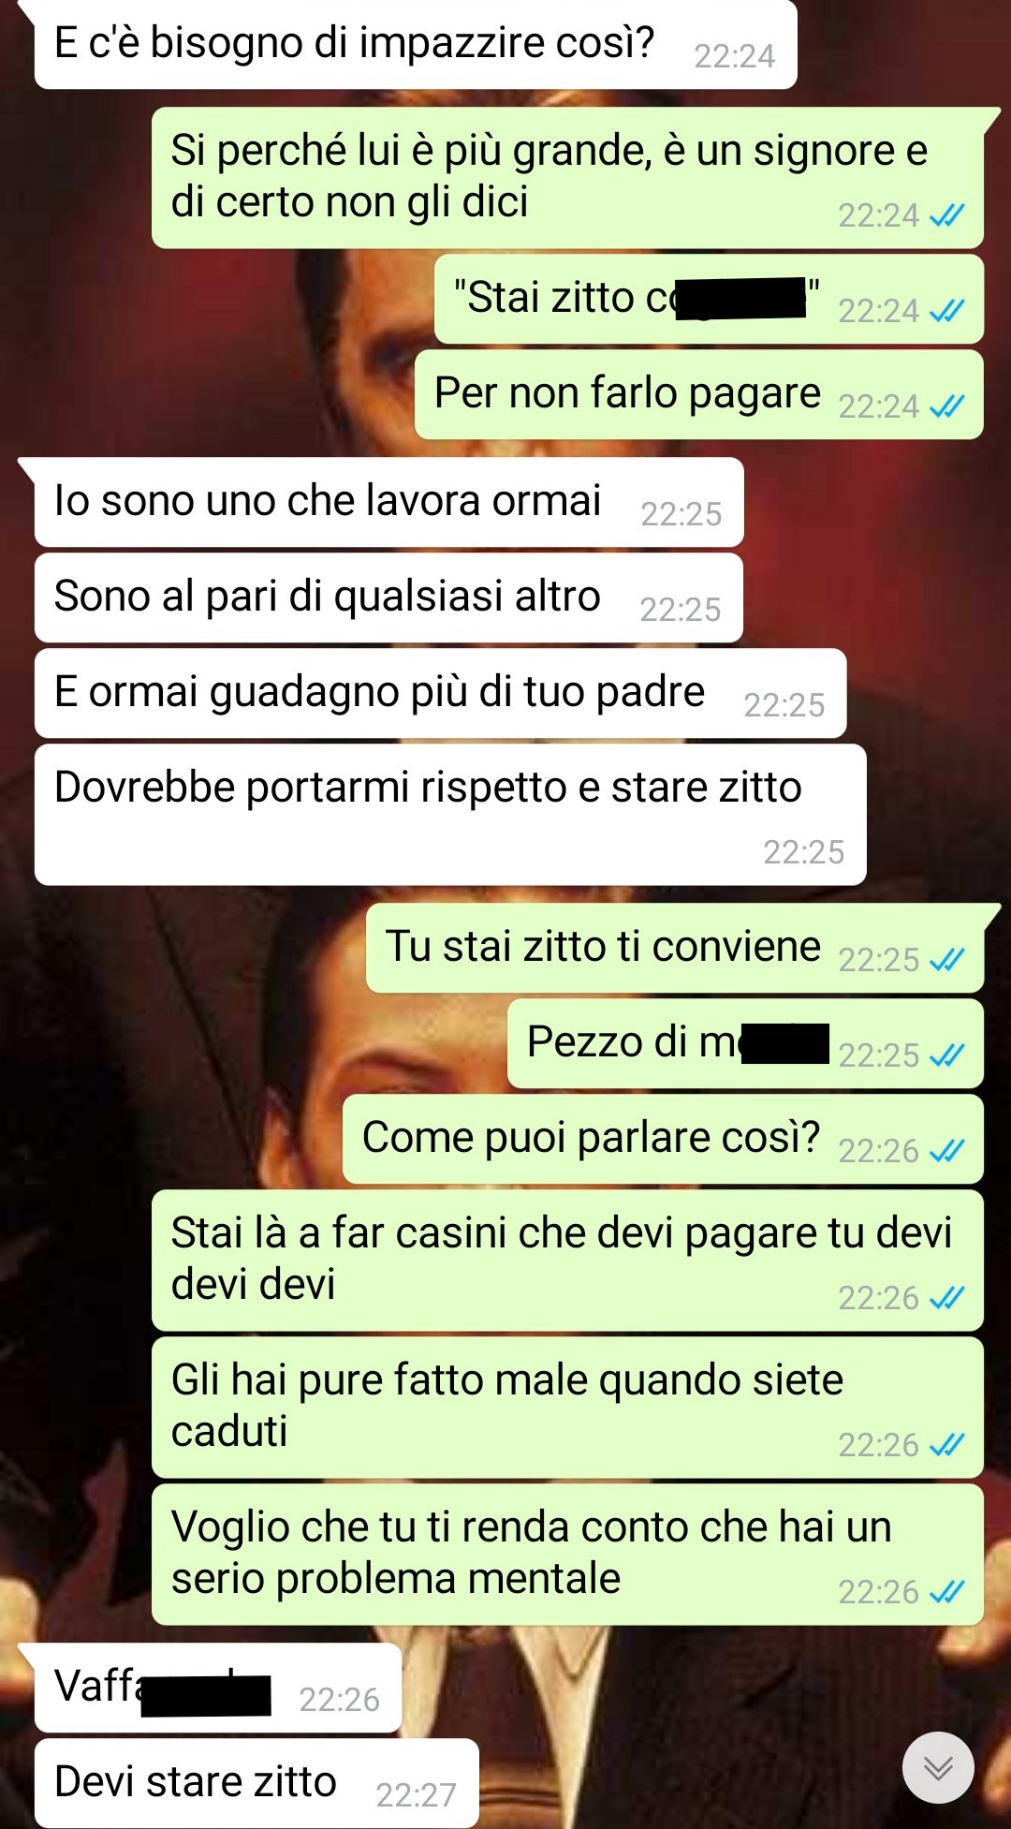Tap ticks on 'Si perché lui è più grande' message

(x=946, y=215)
